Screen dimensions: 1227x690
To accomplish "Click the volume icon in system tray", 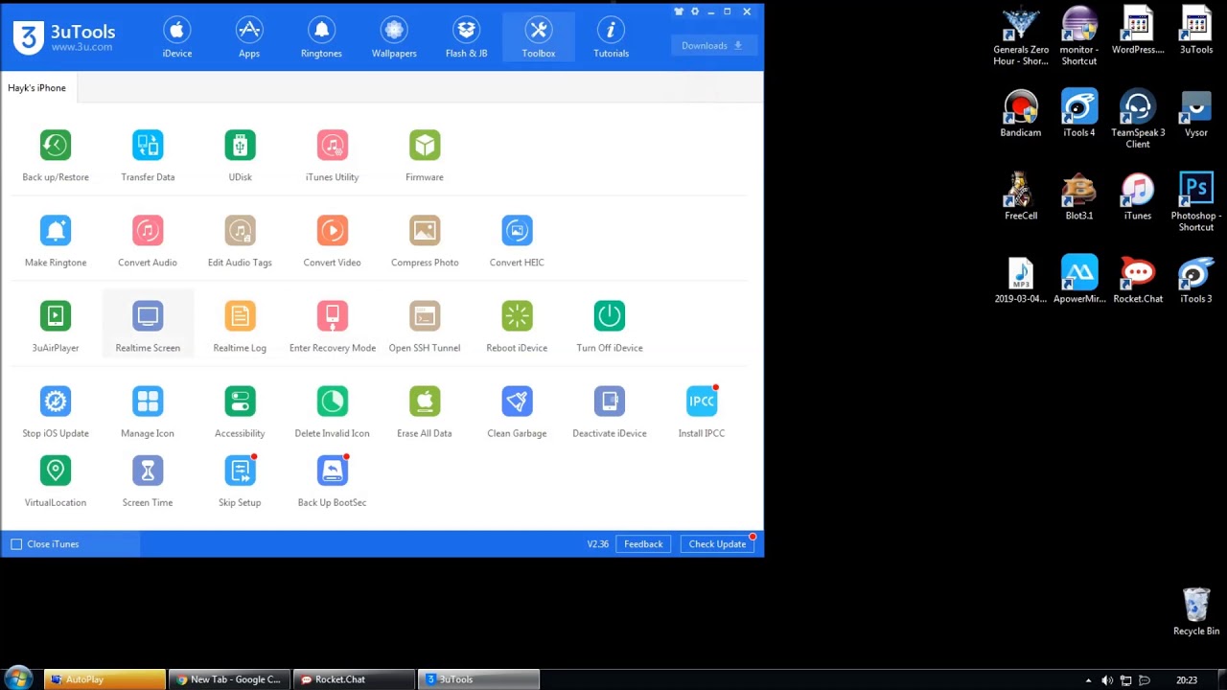I will pos(1107,680).
